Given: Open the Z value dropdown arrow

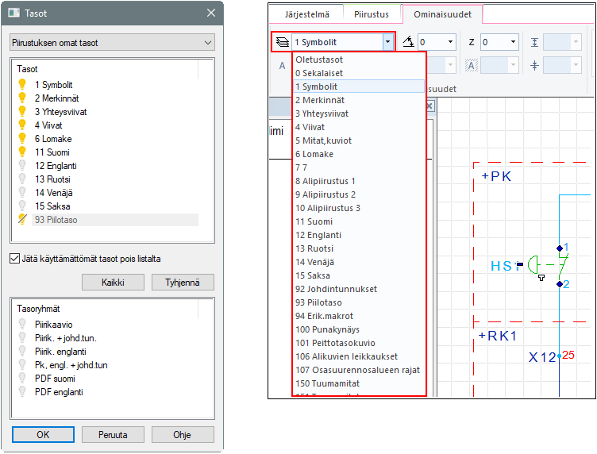Looking at the screenshot, I should (513, 42).
